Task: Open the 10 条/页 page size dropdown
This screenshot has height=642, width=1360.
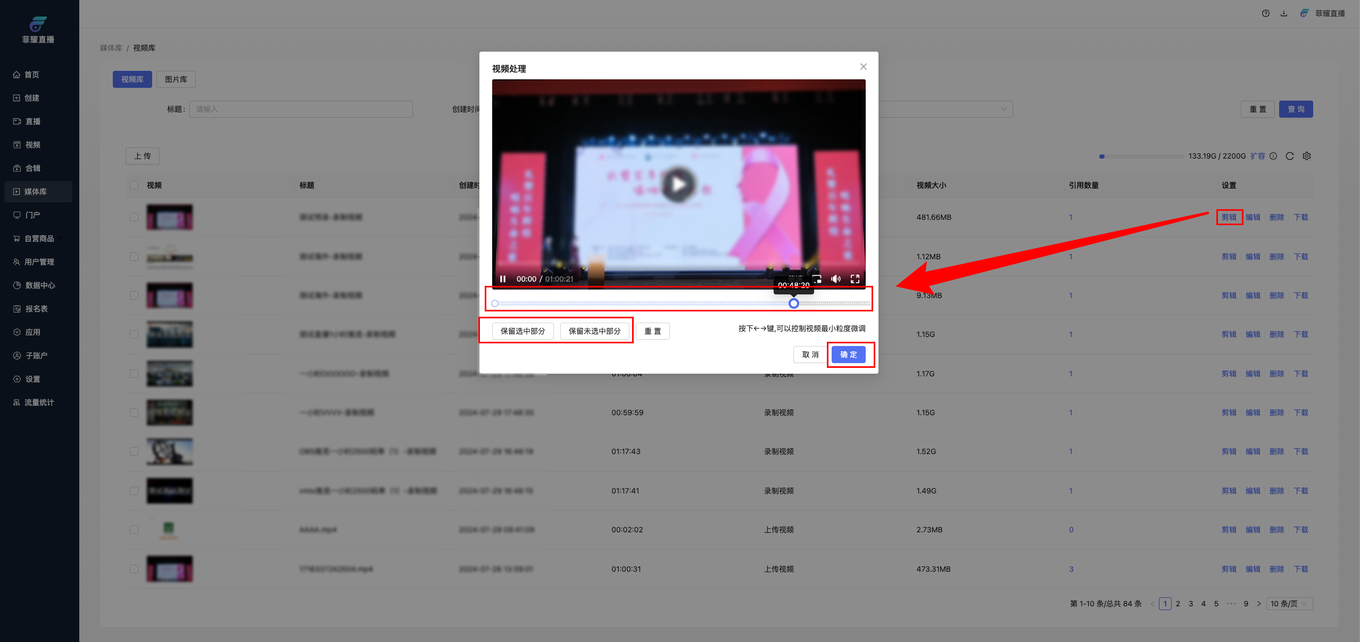Action: coord(1289,604)
